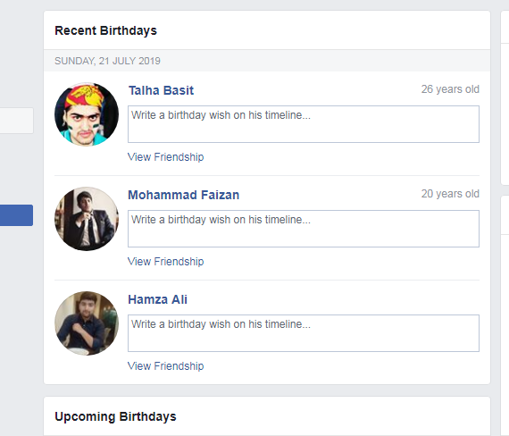Focus birthday wish box for Talha Basit
Image resolution: width=509 pixels, height=436 pixels.
304,124
